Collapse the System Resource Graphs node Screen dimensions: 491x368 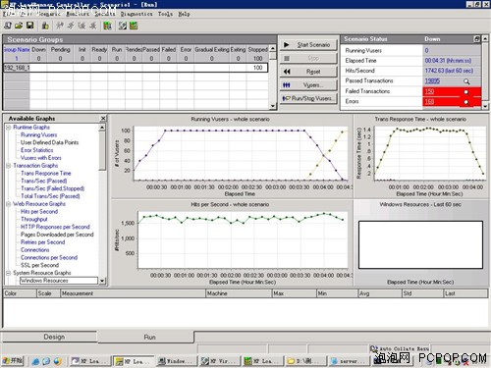[9, 273]
